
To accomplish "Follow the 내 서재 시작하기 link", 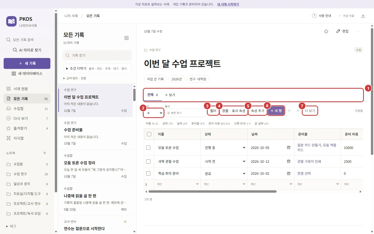I will click(x=228, y=4).
